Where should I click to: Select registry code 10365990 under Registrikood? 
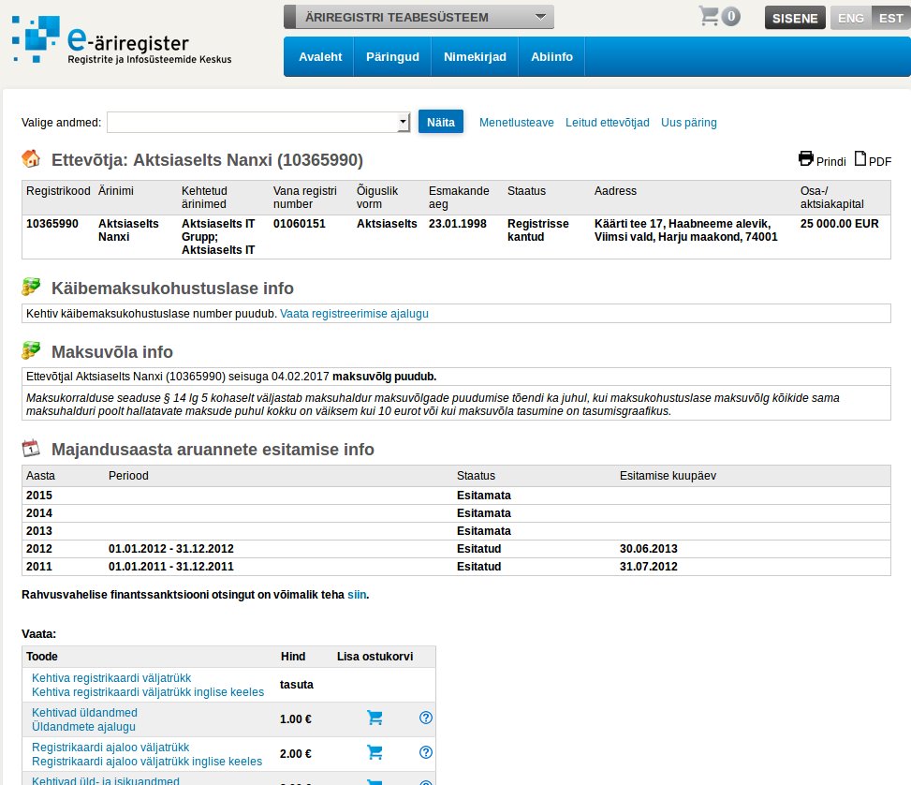point(52,224)
